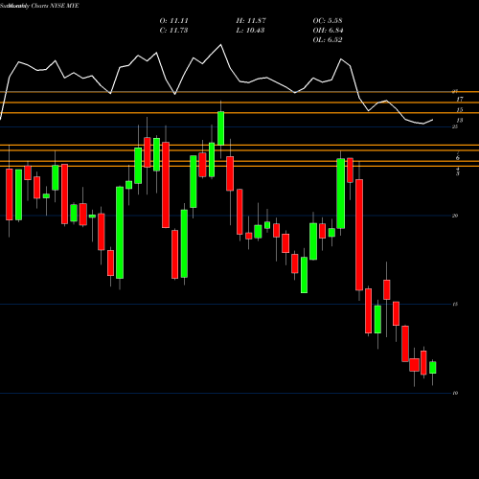Image resolution: width=479 pixels, height=479 pixels.
Task: Select the high value 'H: 11.87'
Action: (251, 21)
